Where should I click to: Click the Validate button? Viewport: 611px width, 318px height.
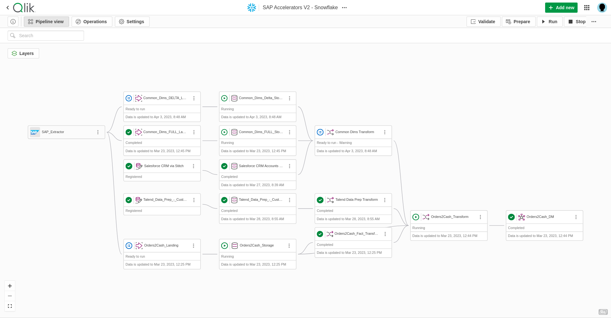483,21
